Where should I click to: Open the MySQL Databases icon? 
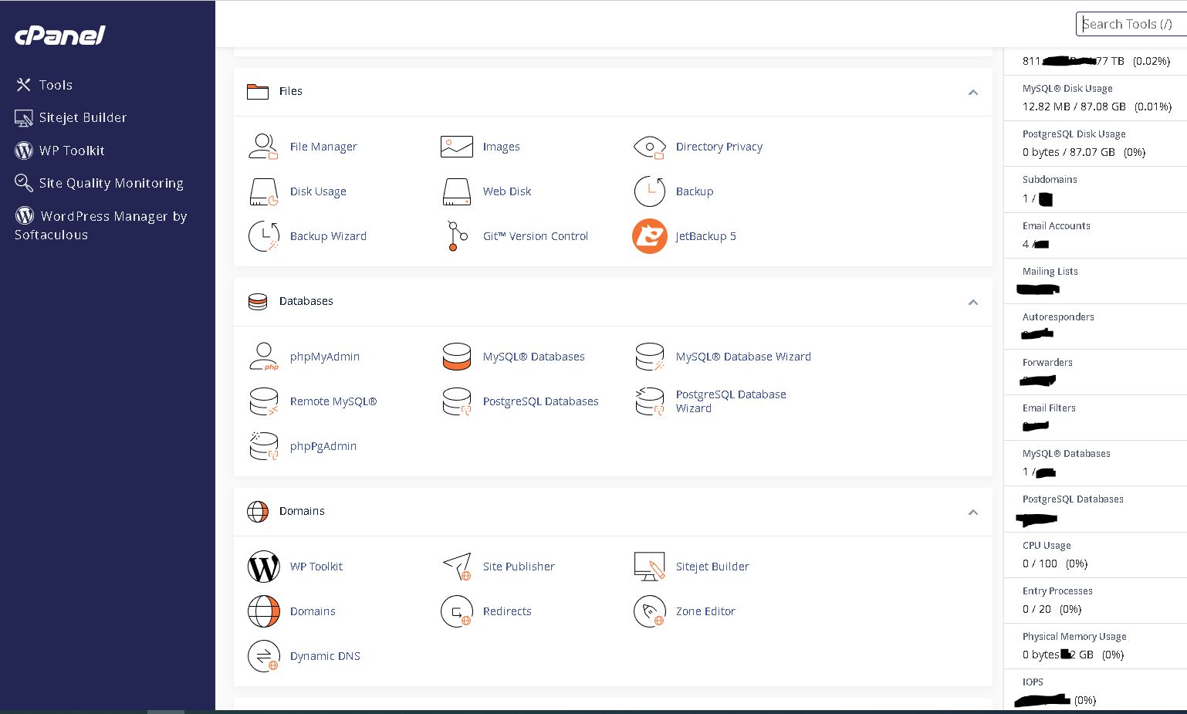pyautogui.click(x=457, y=357)
